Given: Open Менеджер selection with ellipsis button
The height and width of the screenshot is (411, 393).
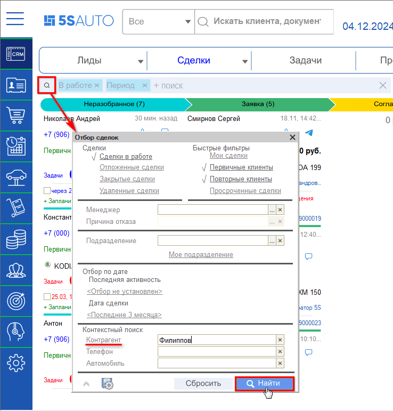Looking at the screenshot, I should point(272,209).
